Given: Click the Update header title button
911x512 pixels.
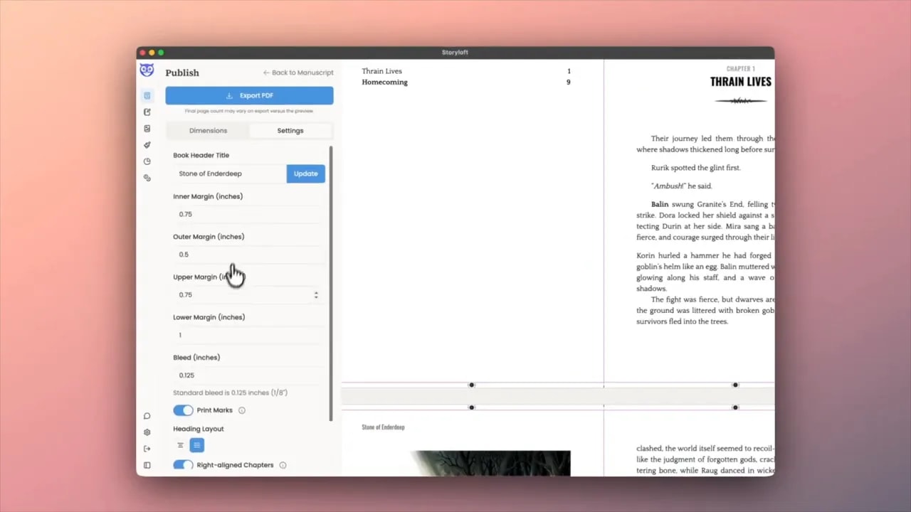Looking at the screenshot, I should click(x=306, y=174).
